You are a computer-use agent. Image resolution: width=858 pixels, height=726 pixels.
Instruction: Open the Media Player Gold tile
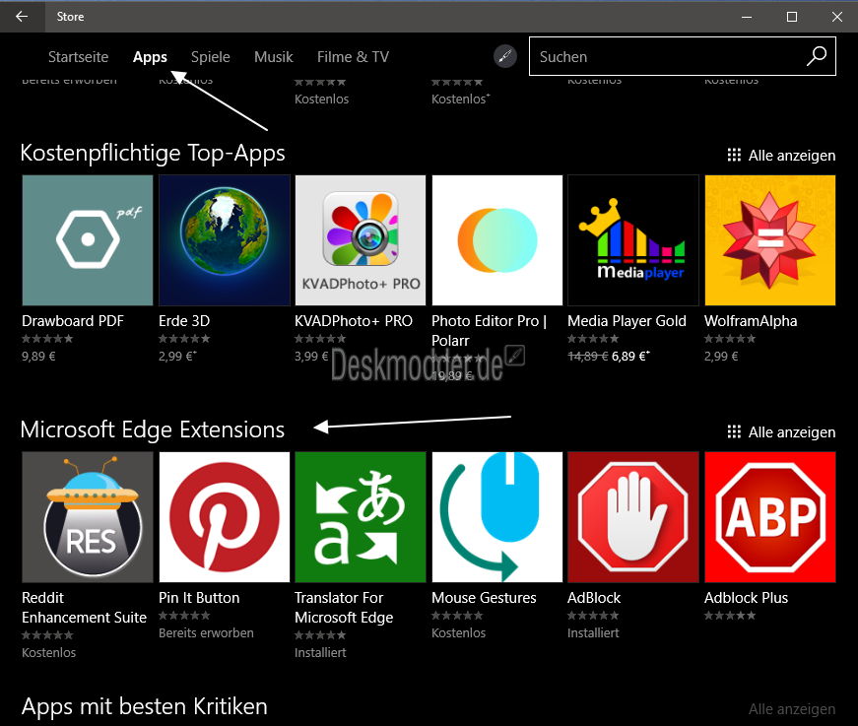tap(633, 240)
